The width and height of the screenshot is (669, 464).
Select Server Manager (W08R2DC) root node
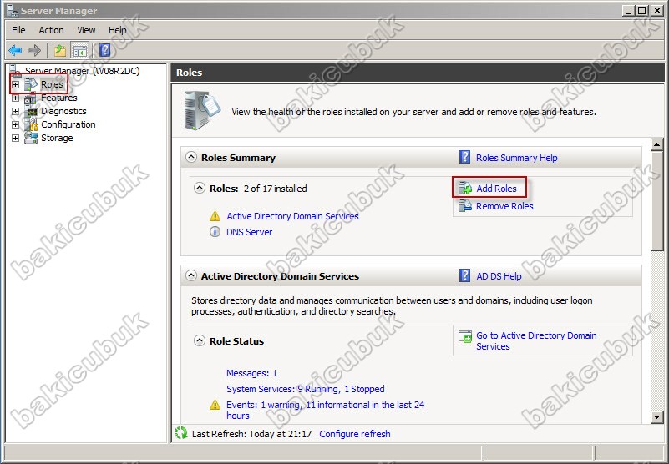[x=83, y=71]
